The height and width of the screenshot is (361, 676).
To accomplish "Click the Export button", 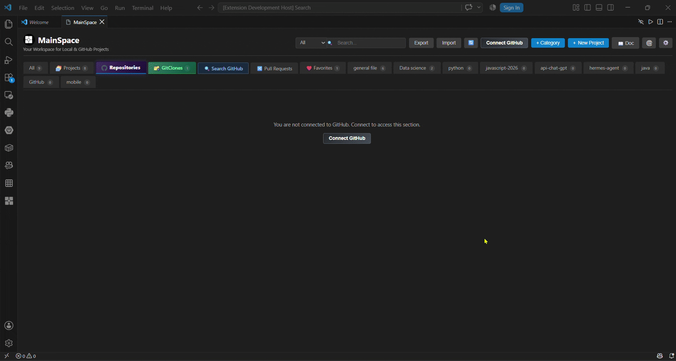I will coord(421,43).
